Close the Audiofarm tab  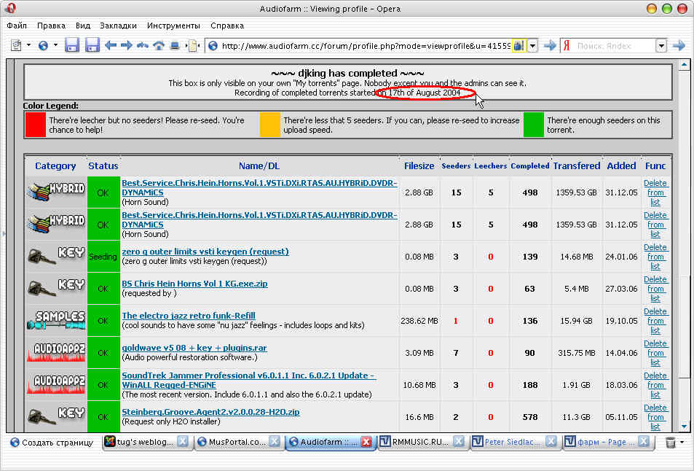366,442
